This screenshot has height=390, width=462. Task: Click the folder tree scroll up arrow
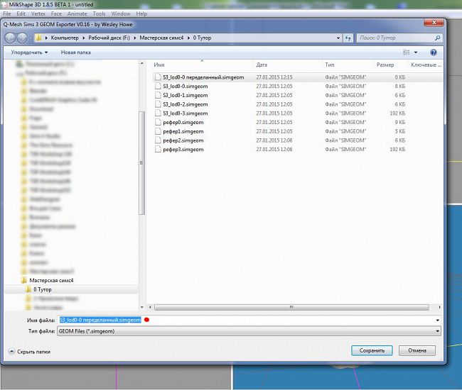click(x=141, y=64)
